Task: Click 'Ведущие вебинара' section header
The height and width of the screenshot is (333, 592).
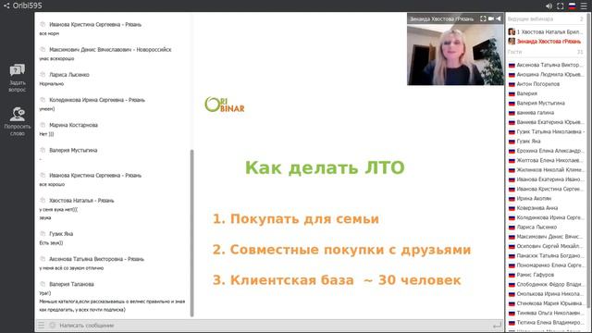Action: [530, 18]
